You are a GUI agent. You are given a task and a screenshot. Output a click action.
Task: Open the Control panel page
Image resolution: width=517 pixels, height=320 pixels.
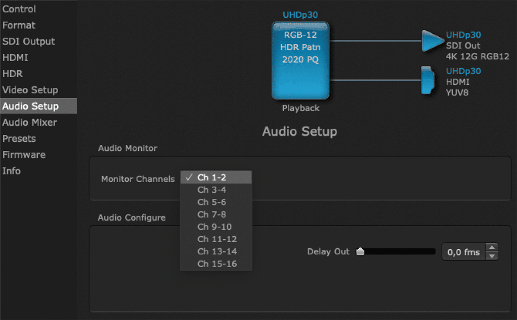click(19, 9)
